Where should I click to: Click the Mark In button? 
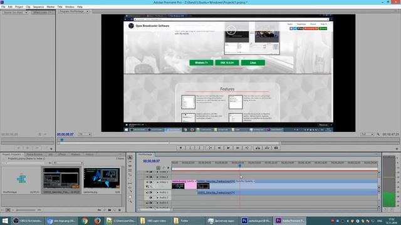pos(190,148)
